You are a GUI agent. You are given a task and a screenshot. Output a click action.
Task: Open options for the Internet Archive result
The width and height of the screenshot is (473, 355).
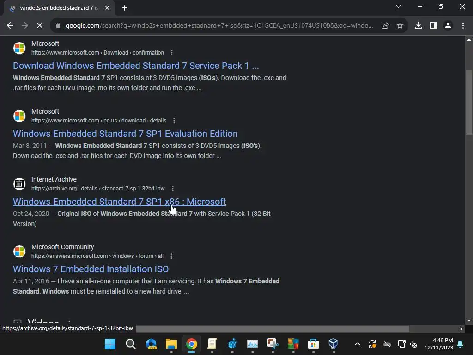point(173,189)
